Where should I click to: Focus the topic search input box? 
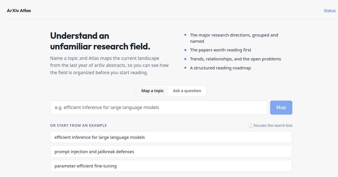[x=159, y=108]
